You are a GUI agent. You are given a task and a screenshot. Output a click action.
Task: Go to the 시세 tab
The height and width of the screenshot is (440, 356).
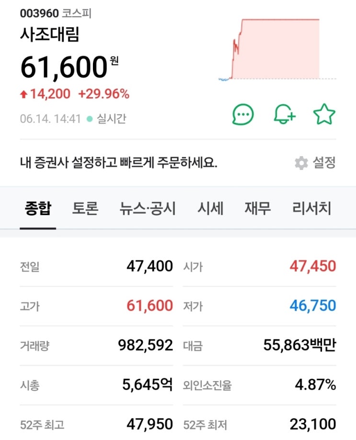(210, 208)
